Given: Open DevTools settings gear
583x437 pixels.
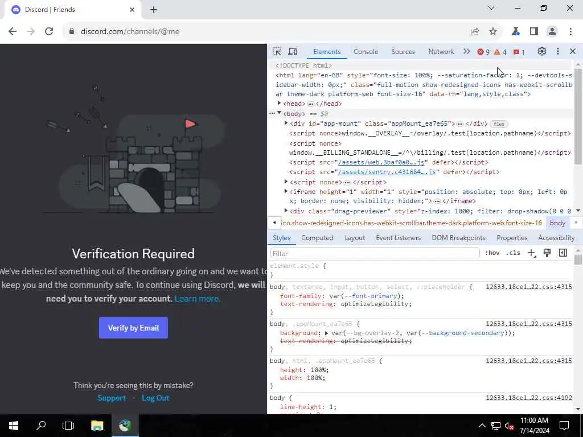Looking at the screenshot, I should pyautogui.click(x=542, y=51).
